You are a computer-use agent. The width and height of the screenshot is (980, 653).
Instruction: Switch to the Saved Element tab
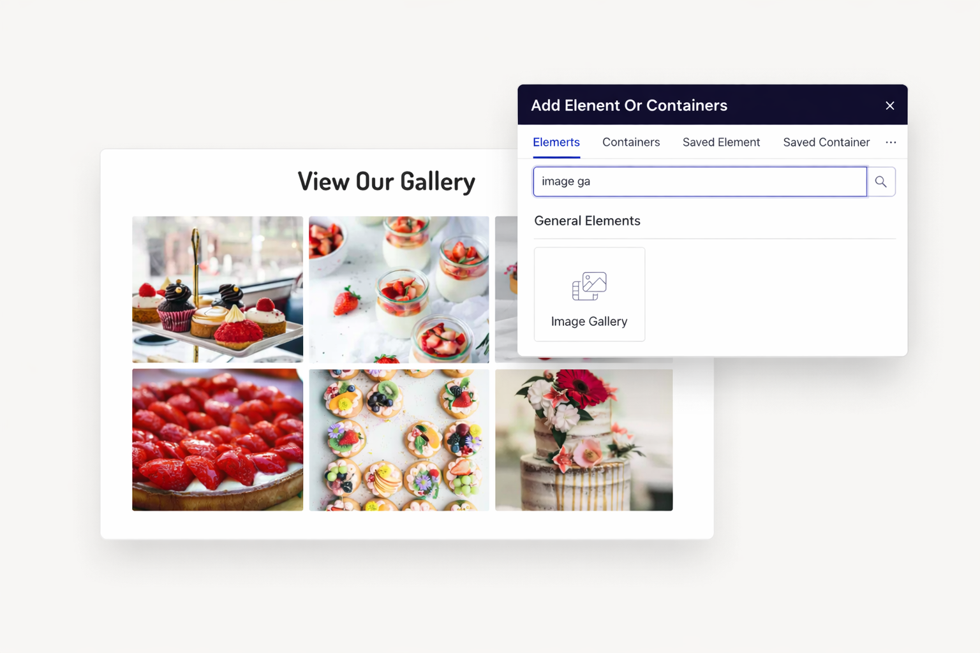click(721, 142)
